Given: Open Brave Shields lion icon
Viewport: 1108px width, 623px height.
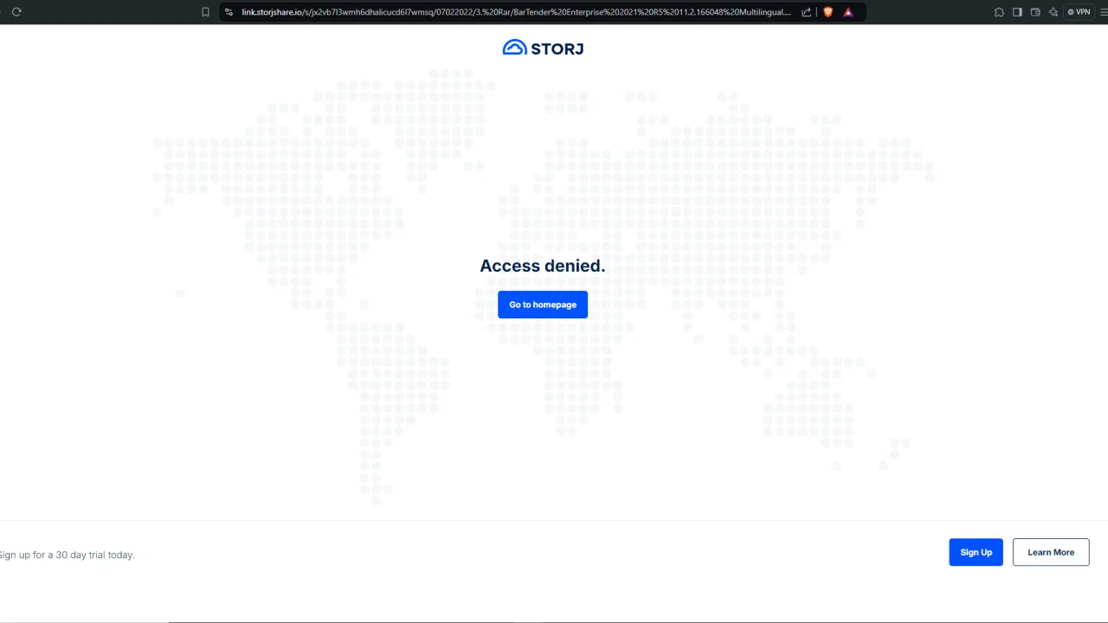Looking at the screenshot, I should 828,12.
